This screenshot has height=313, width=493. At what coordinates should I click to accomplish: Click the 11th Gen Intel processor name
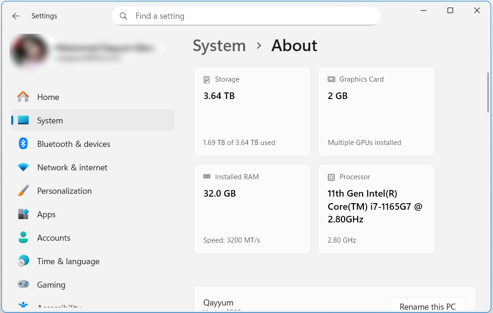point(375,206)
